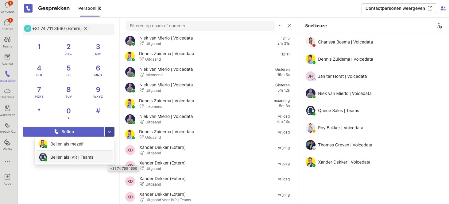Open DialoX app in sidebar

click(x=7, y=142)
